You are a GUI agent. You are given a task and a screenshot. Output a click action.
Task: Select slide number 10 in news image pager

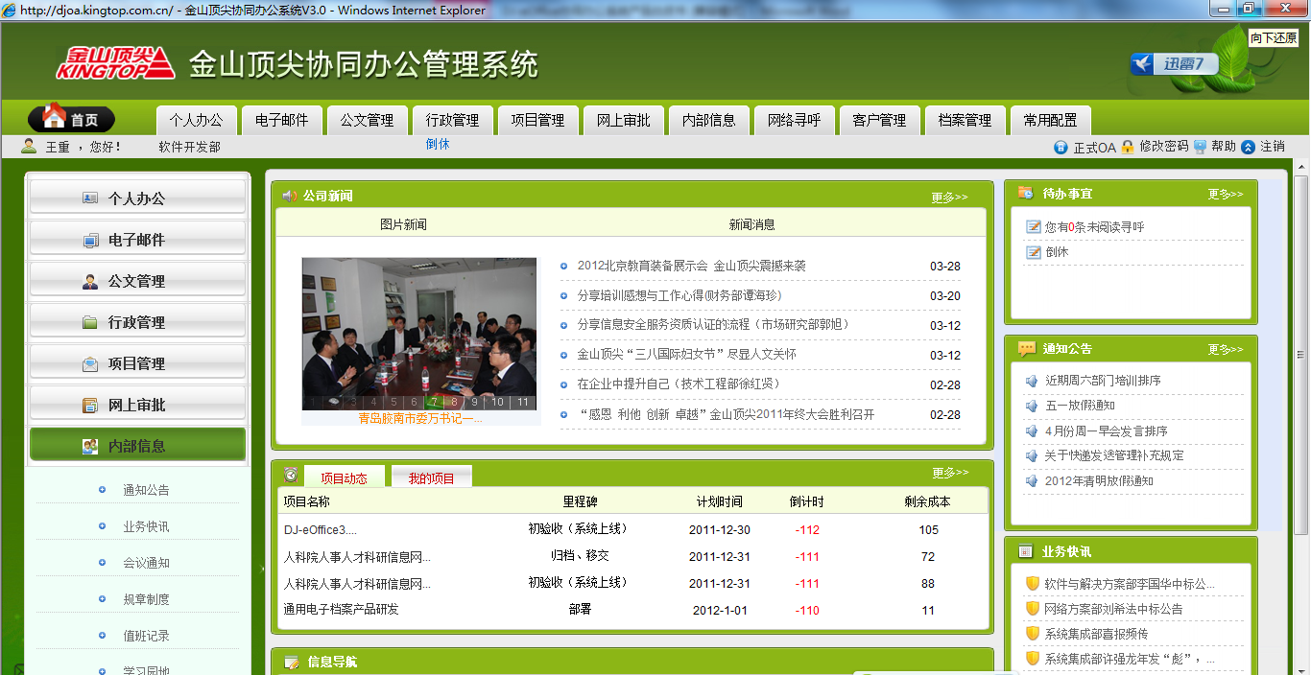[x=498, y=403]
